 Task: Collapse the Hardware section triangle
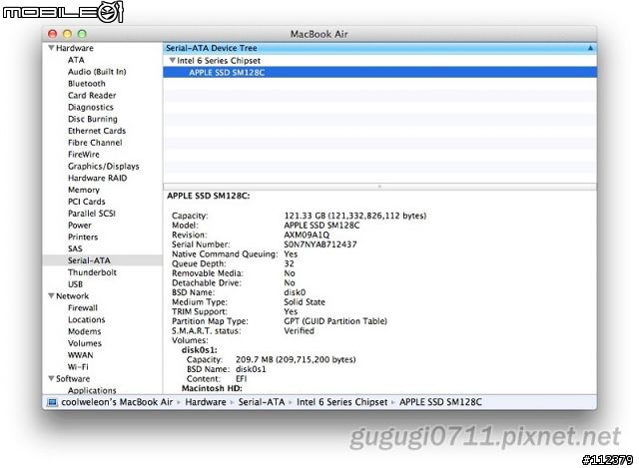[x=51, y=48]
